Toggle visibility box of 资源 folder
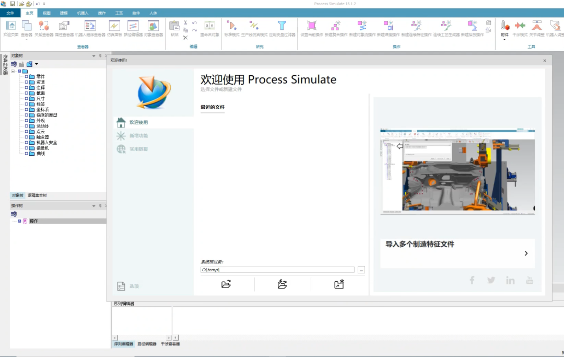Image resolution: width=564 pixels, height=357 pixels. 26,82
